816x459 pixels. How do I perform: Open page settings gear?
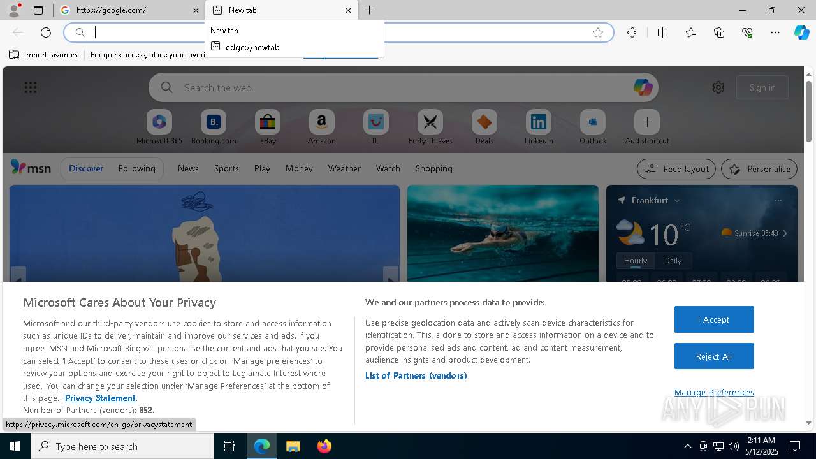point(718,87)
